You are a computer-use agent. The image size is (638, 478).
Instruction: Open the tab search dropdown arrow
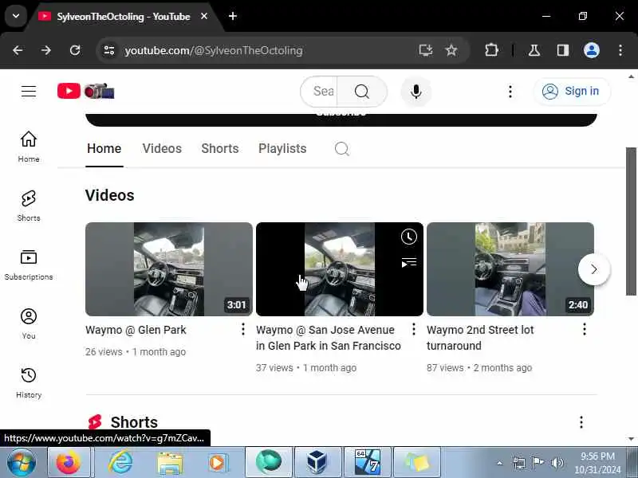[16, 16]
